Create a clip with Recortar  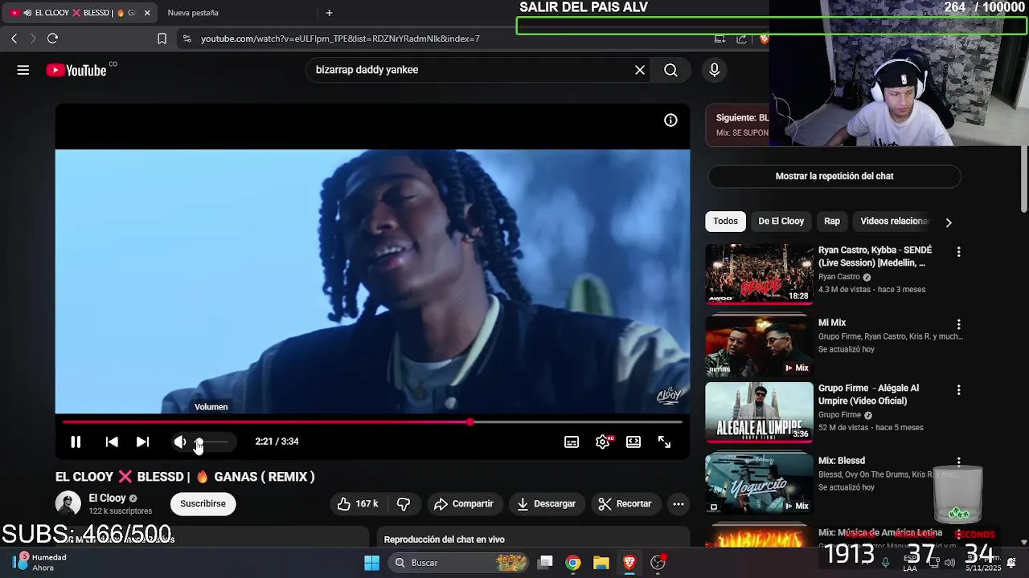(x=625, y=503)
